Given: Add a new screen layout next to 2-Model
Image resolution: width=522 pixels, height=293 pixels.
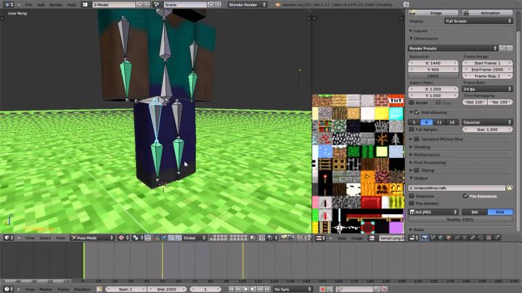Looking at the screenshot, I should [x=139, y=5].
